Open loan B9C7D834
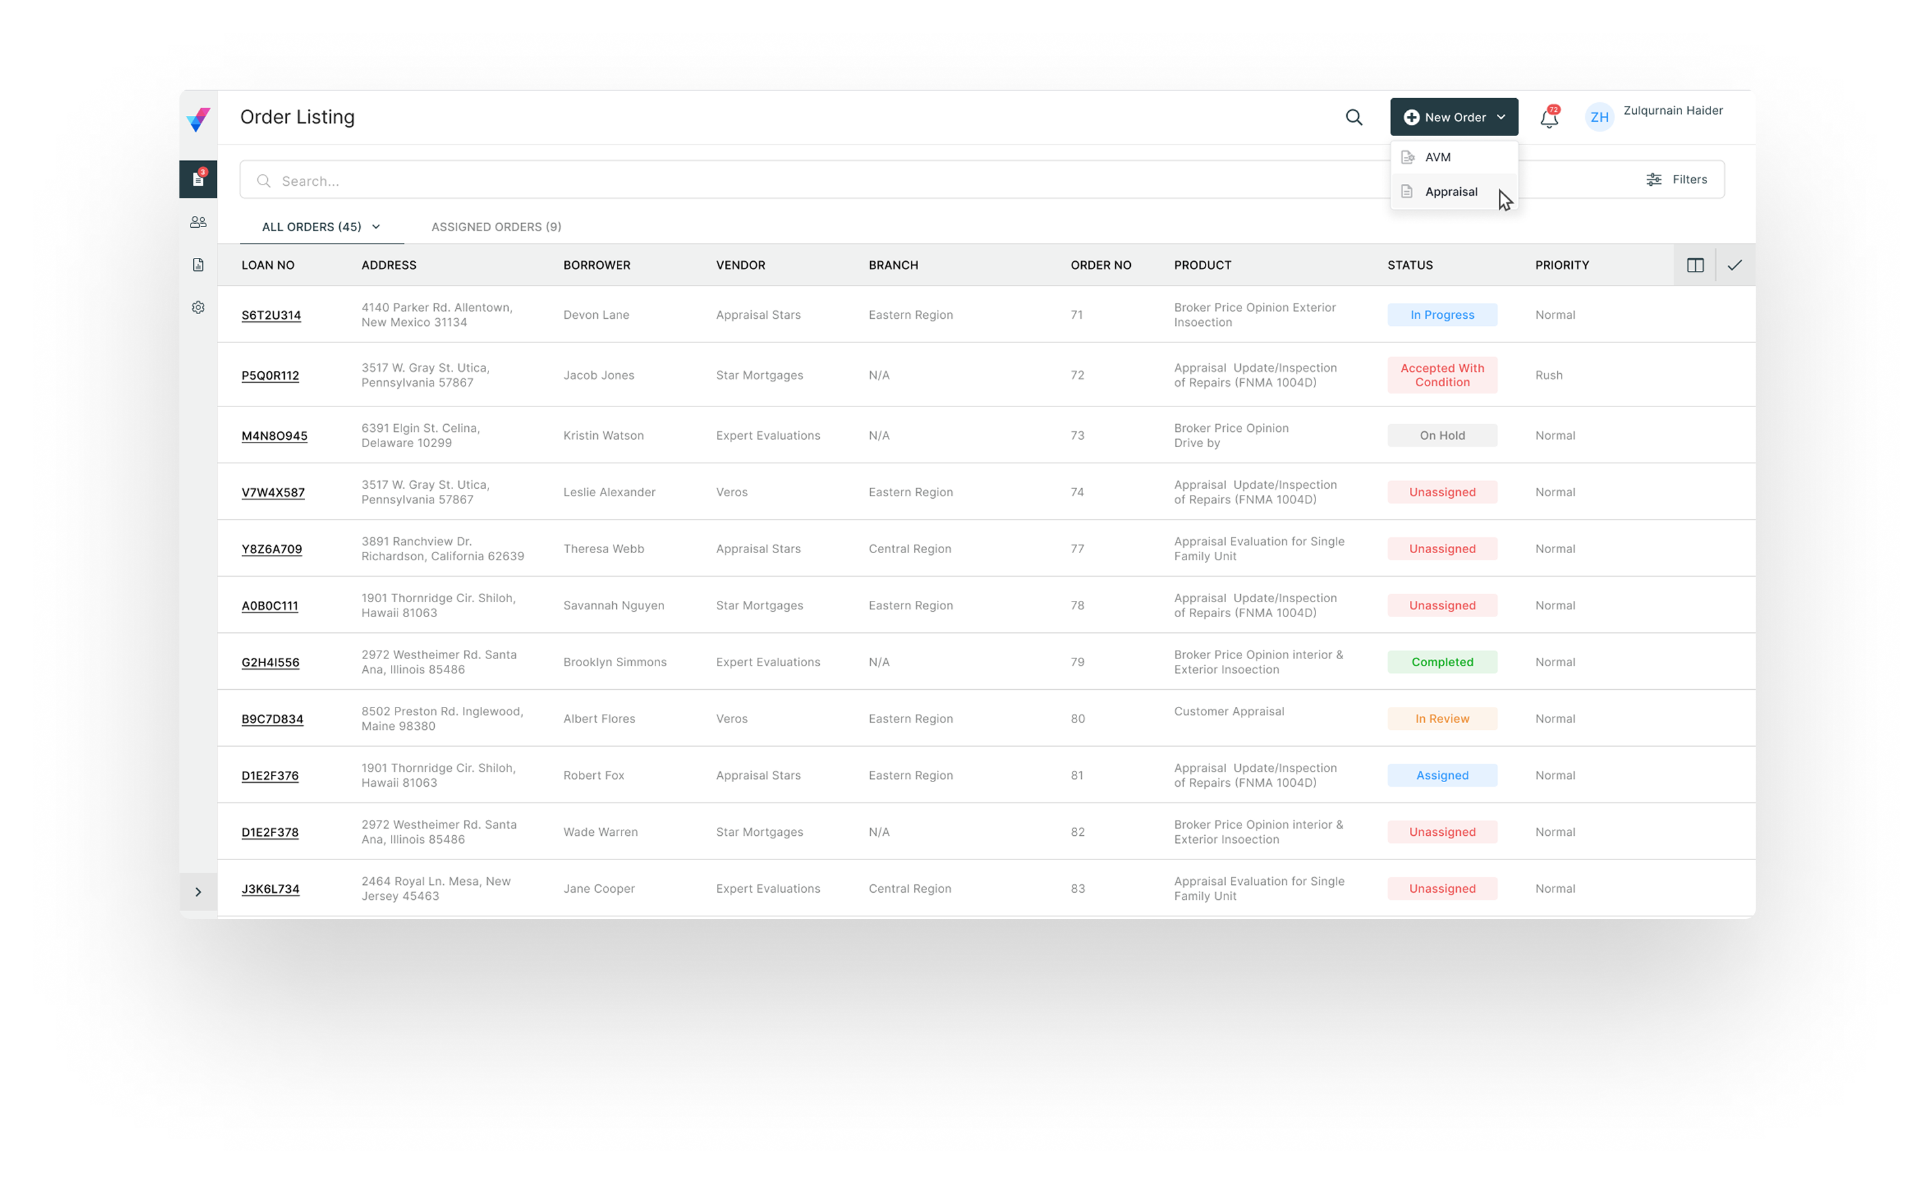The height and width of the screenshot is (1184, 1931). (272, 719)
